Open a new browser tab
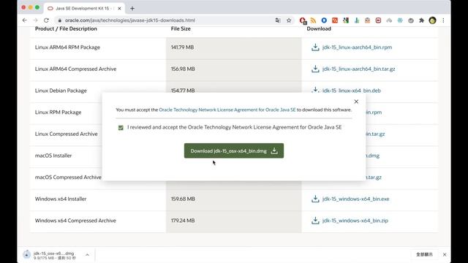This screenshot has width=468, height=263. click(132, 8)
